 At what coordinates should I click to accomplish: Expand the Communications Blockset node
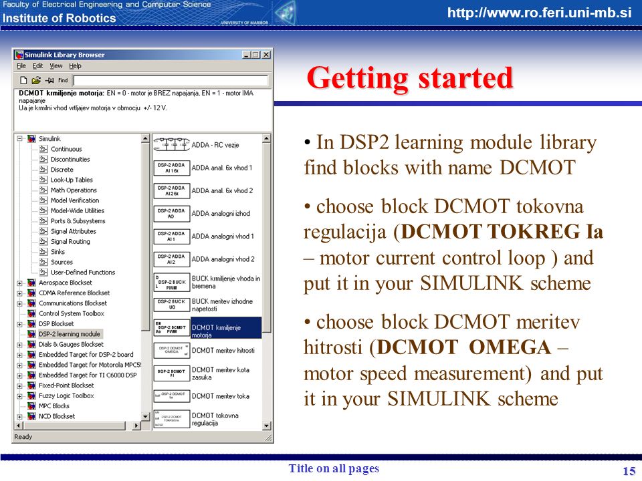19,303
